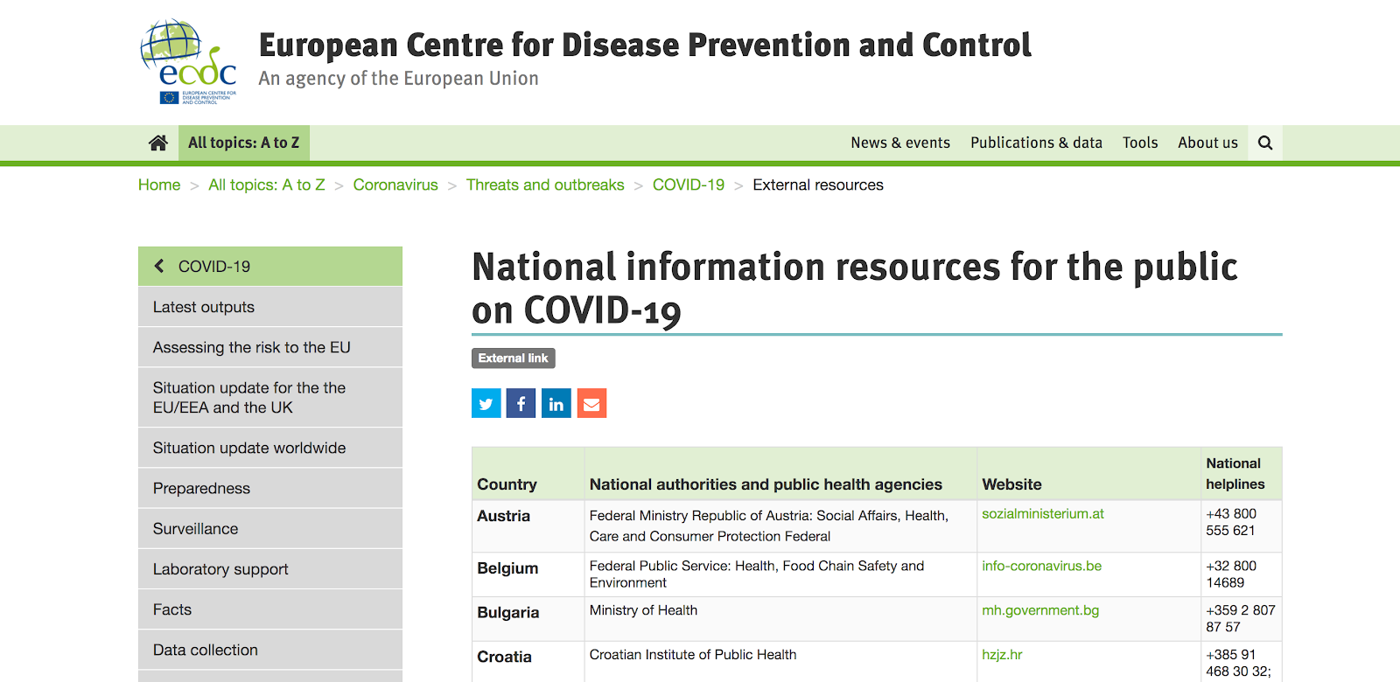Image resolution: width=1400 pixels, height=682 pixels.
Task: Open Latest outputs in the sidebar
Action: click(270, 307)
